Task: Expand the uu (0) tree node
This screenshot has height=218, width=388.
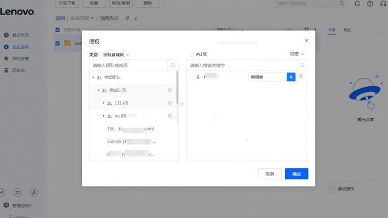Action: tap(104, 116)
